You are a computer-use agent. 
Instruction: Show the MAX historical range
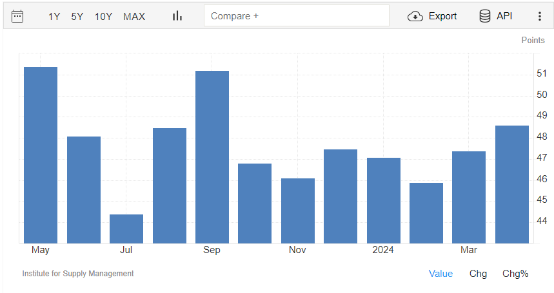(134, 16)
